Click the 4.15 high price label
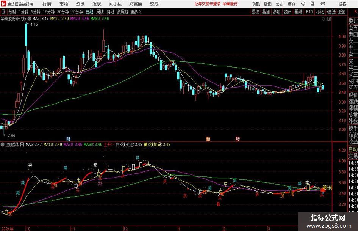This screenshot has width=358, height=231. (34, 25)
